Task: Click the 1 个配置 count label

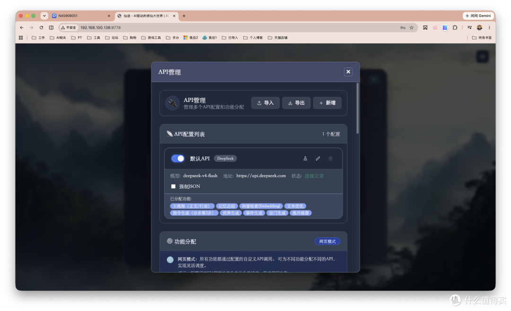Action: coord(331,134)
